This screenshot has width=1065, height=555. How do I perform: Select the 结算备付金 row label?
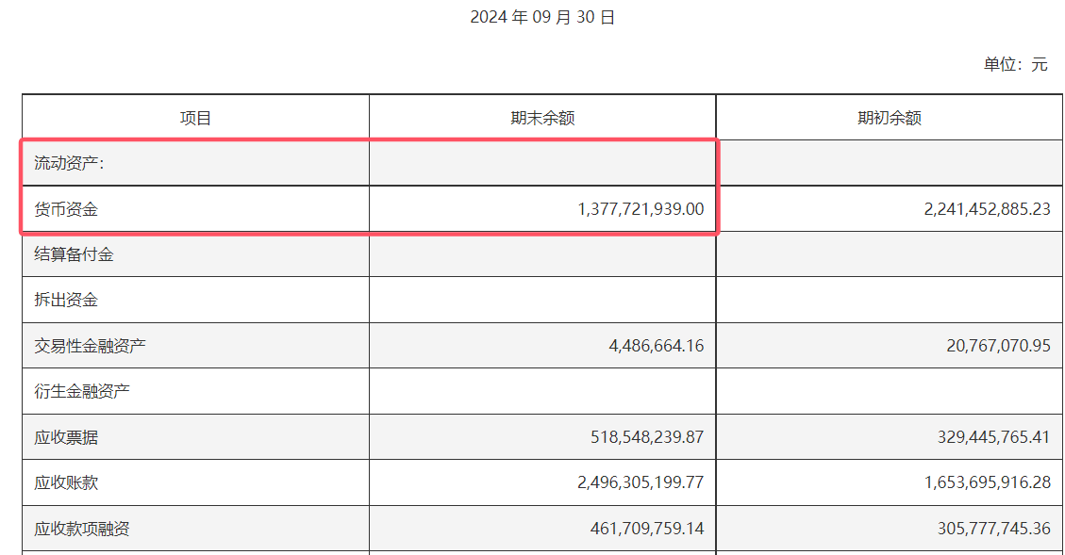(75, 254)
